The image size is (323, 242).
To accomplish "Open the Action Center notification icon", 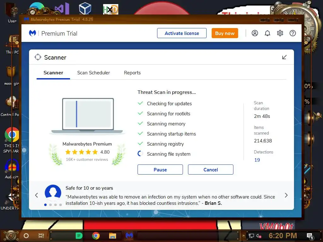I will (310, 236).
